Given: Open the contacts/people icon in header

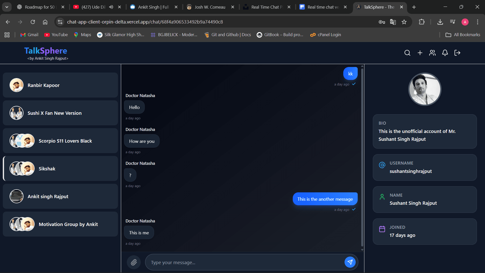Looking at the screenshot, I should click(x=432, y=53).
